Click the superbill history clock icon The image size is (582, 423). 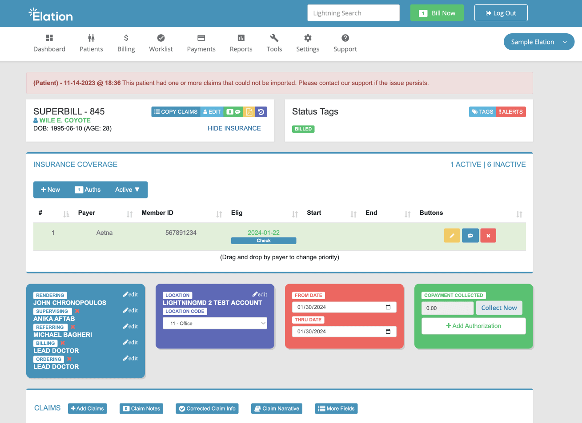(x=261, y=112)
